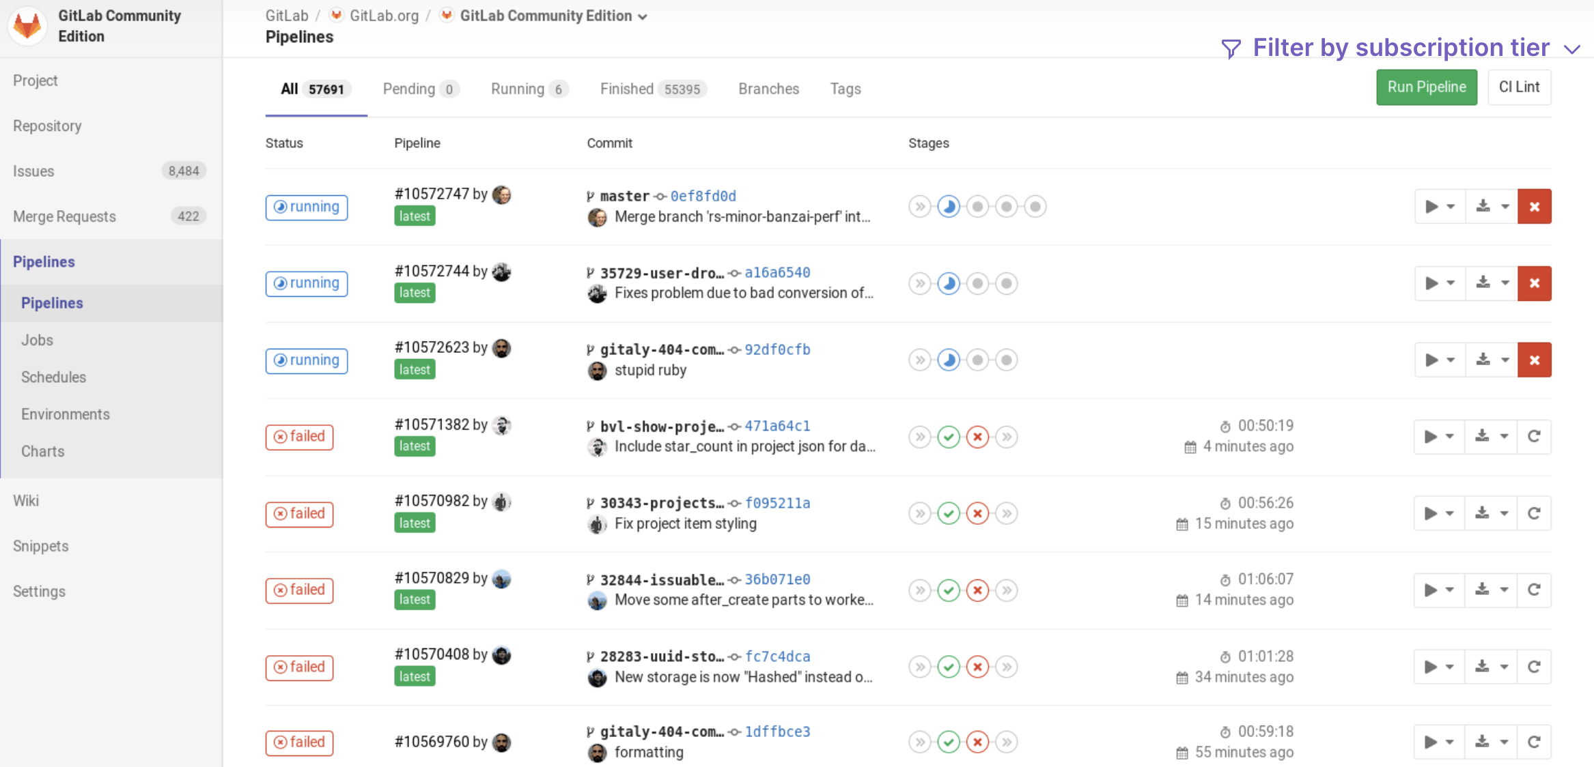Open Charts in the sidebar
This screenshot has width=1594, height=767.
(42, 451)
